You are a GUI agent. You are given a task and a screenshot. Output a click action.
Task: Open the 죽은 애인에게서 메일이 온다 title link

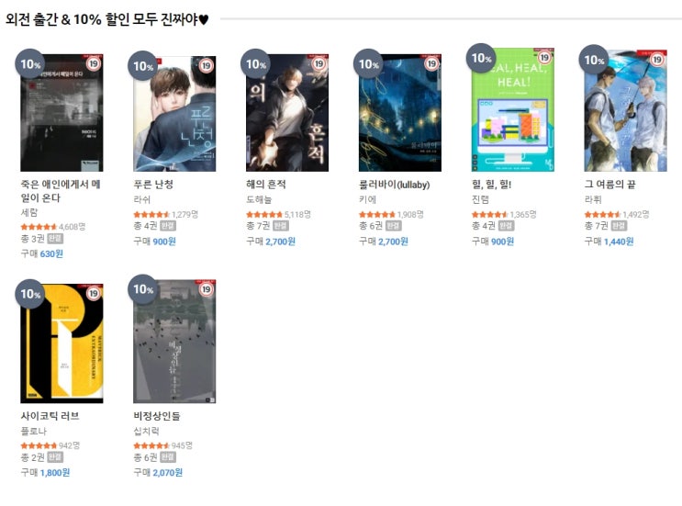pyautogui.click(x=61, y=191)
